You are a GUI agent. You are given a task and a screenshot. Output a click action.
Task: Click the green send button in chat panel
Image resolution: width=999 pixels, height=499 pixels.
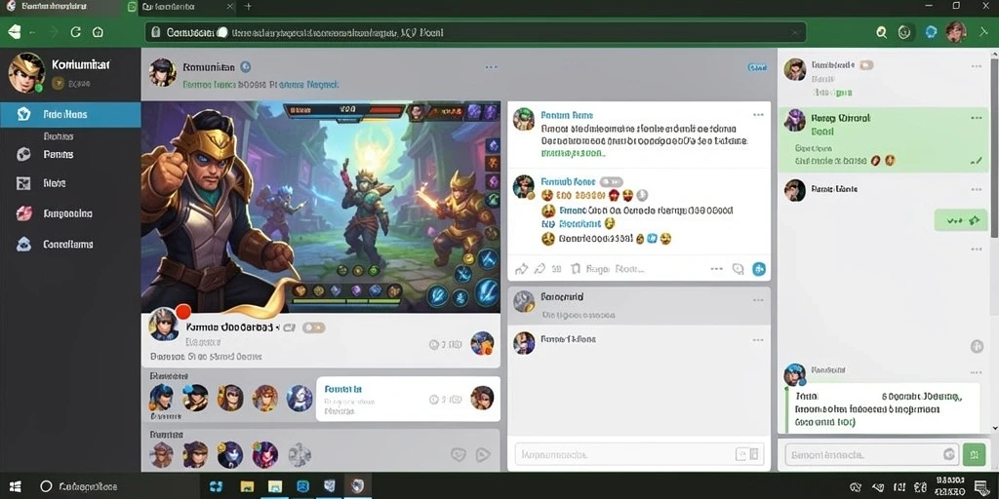click(x=974, y=454)
